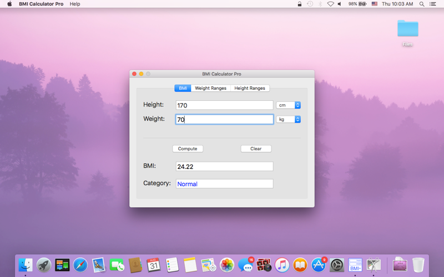Screen dimensions: 444x277
Task: Switch to the Height Ranges tab
Action: 250,88
